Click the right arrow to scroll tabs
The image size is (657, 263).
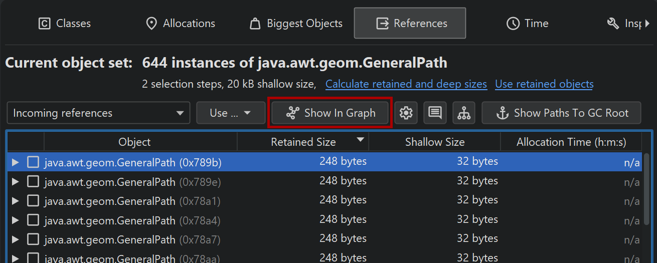point(647,24)
